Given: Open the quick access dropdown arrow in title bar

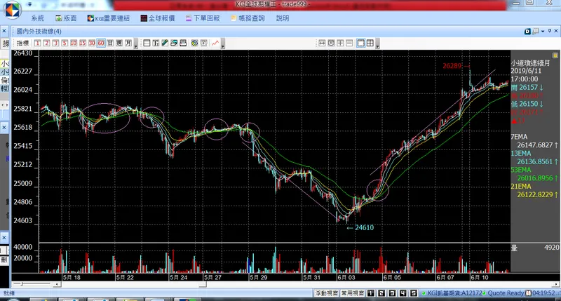Looking at the screenshot, I should 29,5.
